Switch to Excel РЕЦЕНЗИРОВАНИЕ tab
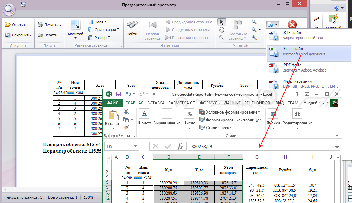The image size is (352, 203). pos(257,103)
